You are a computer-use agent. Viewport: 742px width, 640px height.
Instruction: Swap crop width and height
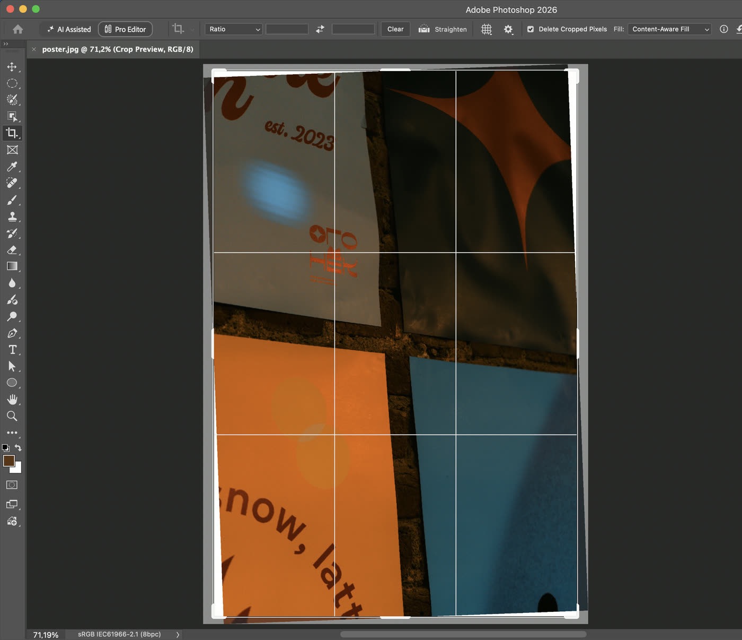pos(320,29)
